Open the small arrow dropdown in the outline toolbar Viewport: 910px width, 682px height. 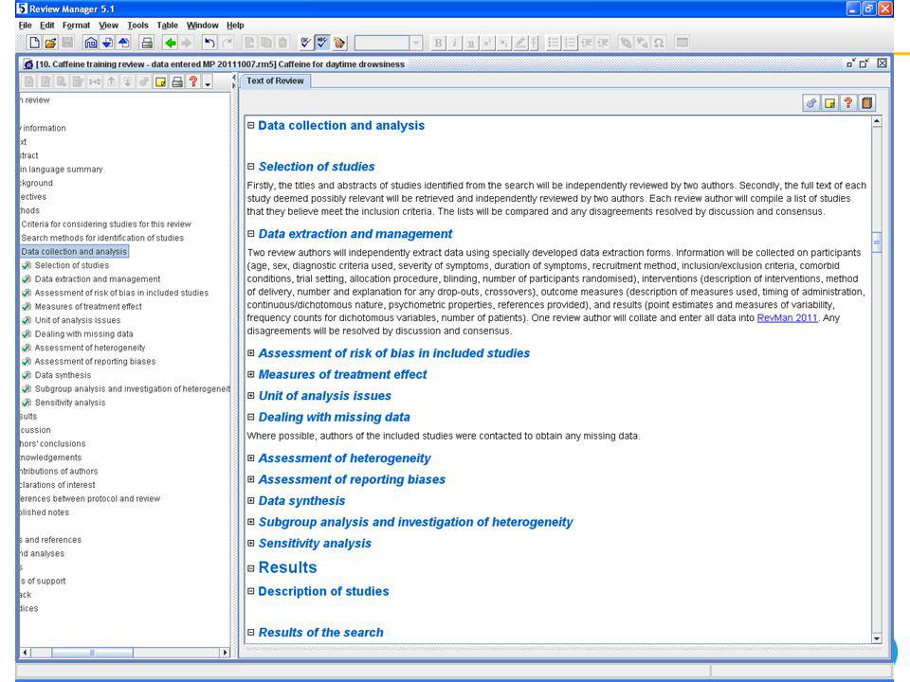pos(208,83)
